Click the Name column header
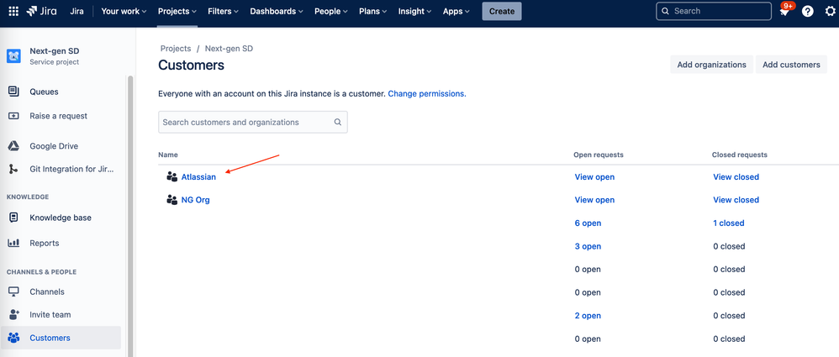 coord(168,155)
